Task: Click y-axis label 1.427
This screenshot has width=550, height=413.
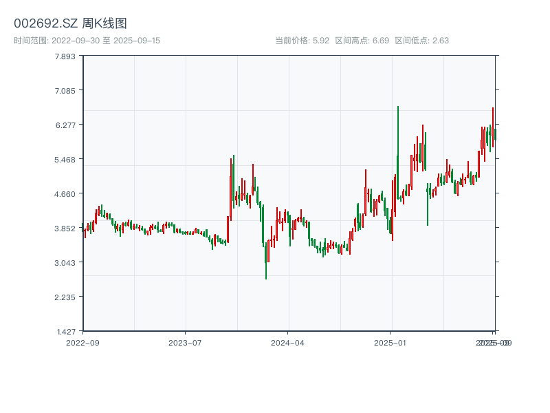Action: (66, 332)
